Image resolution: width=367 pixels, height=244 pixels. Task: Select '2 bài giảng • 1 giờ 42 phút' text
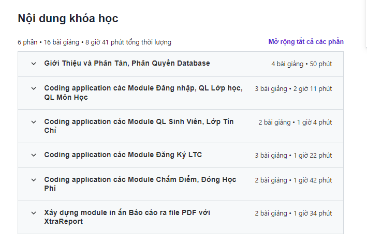(293, 180)
